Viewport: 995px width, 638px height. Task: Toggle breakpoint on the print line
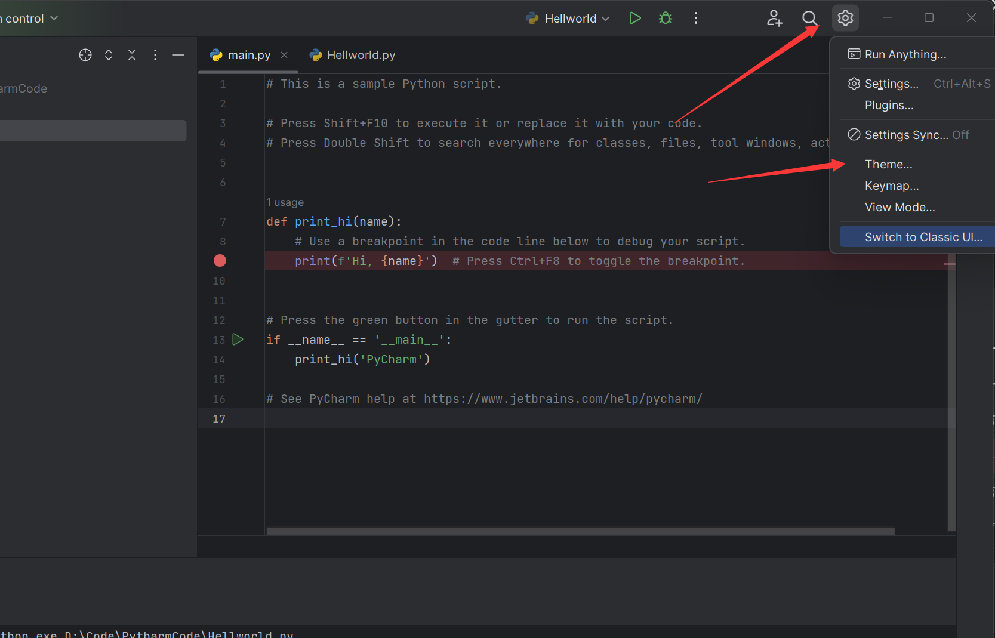220,261
